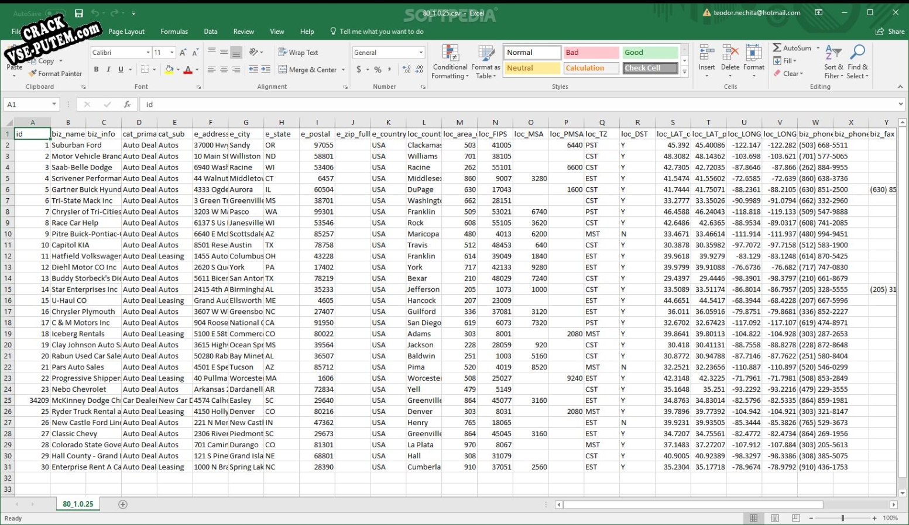Increase indent in the Alignment group

click(x=266, y=70)
